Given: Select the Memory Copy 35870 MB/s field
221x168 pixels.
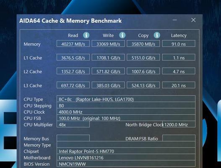Looking at the screenshot, I should tap(143, 44).
